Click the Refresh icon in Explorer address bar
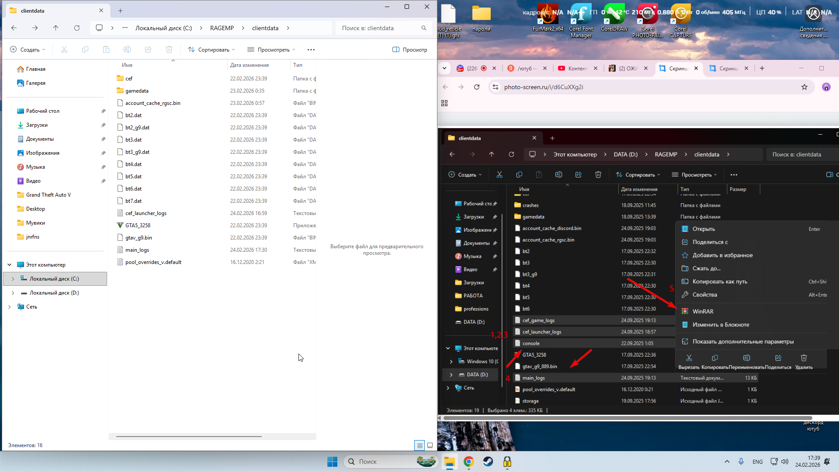 tap(77, 28)
